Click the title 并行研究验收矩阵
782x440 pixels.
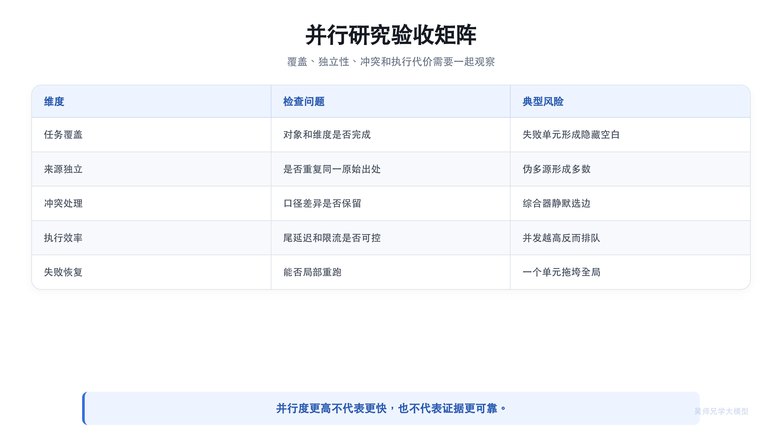tap(391, 35)
